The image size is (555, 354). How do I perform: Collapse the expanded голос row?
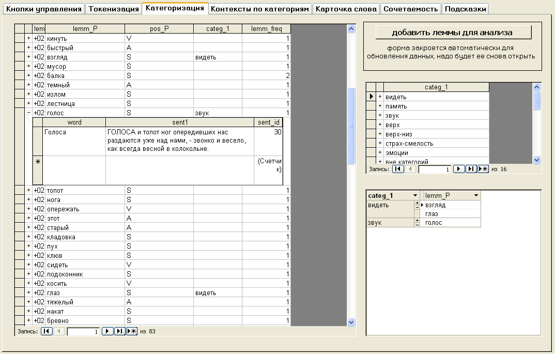pyautogui.click(x=28, y=113)
